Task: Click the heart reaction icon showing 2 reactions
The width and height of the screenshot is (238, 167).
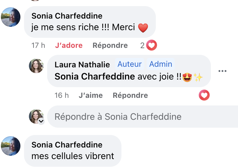Action: tap(151, 45)
